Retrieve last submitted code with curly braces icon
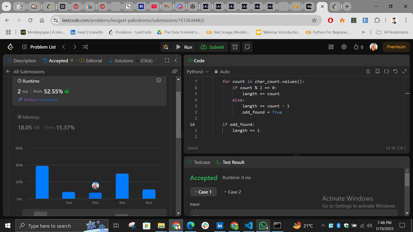Screen dimensions: 413x232 point(387,71)
